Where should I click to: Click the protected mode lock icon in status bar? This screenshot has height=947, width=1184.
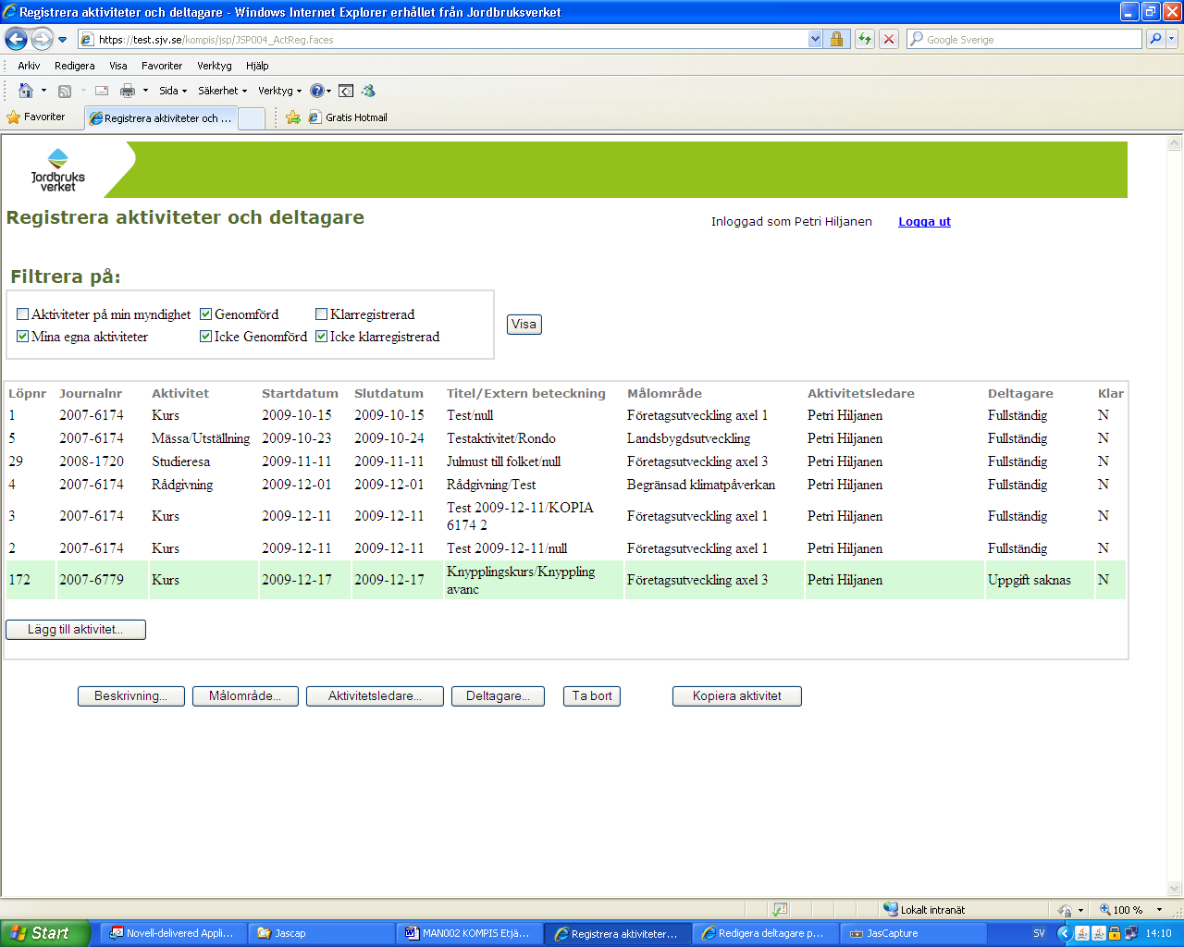[1065, 910]
